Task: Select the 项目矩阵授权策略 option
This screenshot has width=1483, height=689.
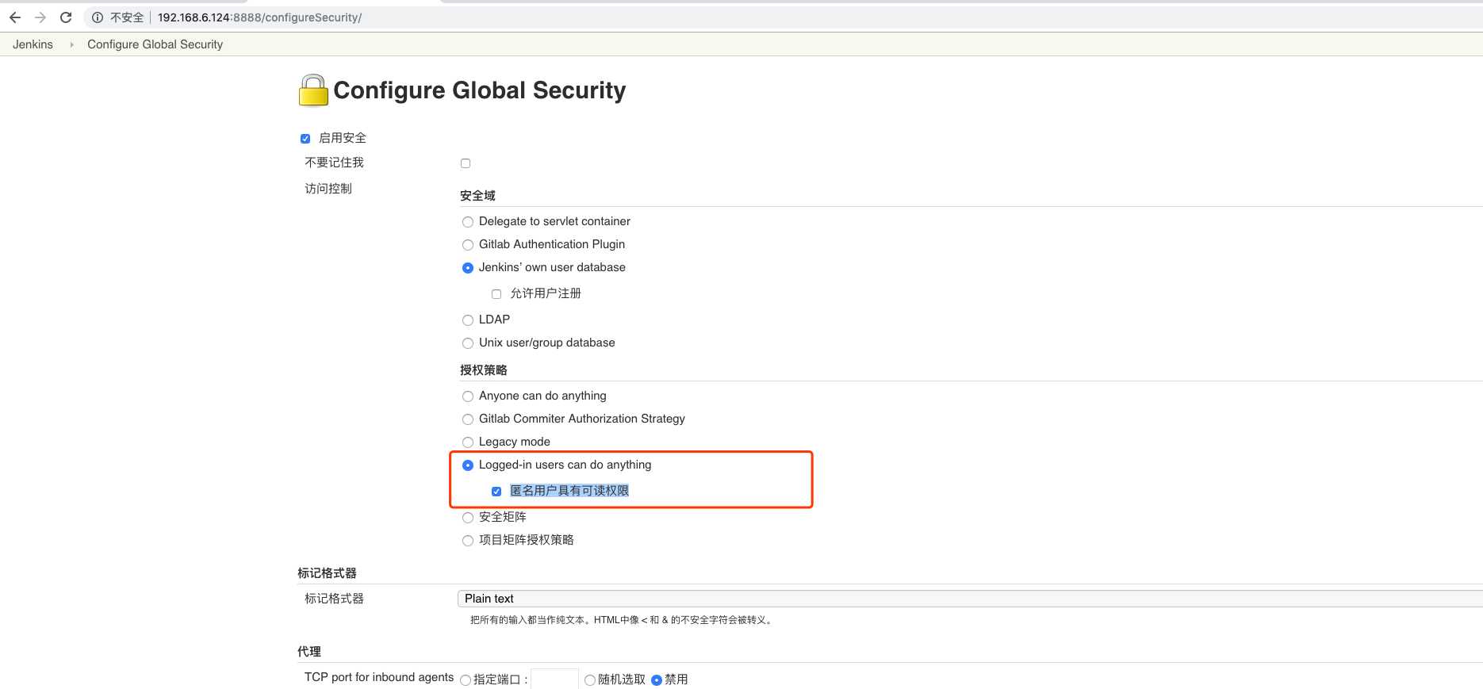Action: 468,541
